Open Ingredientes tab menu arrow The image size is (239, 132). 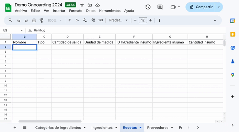click(116, 128)
